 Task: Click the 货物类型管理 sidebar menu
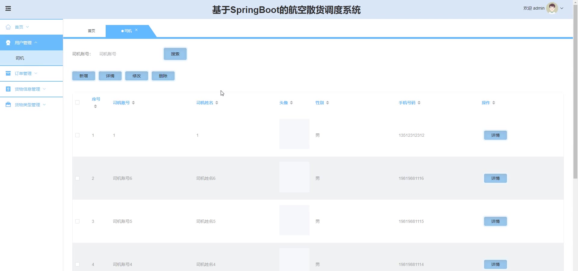click(31, 105)
